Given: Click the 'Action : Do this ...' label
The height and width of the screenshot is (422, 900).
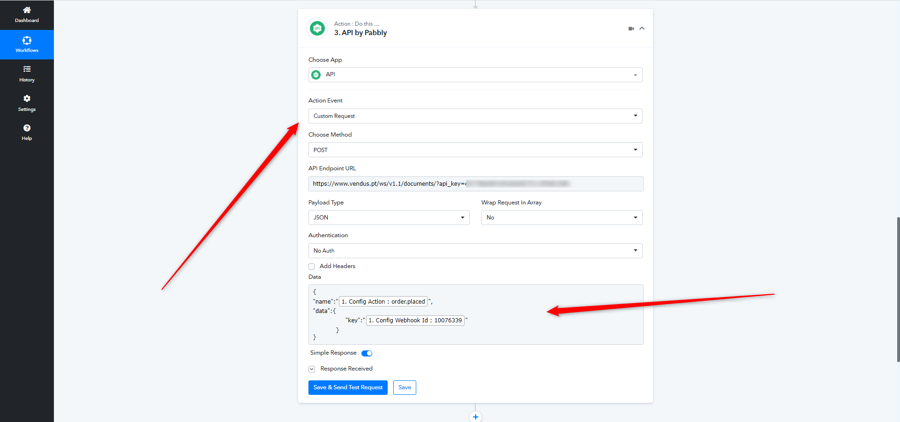Looking at the screenshot, I should click(x=357, y=24).
